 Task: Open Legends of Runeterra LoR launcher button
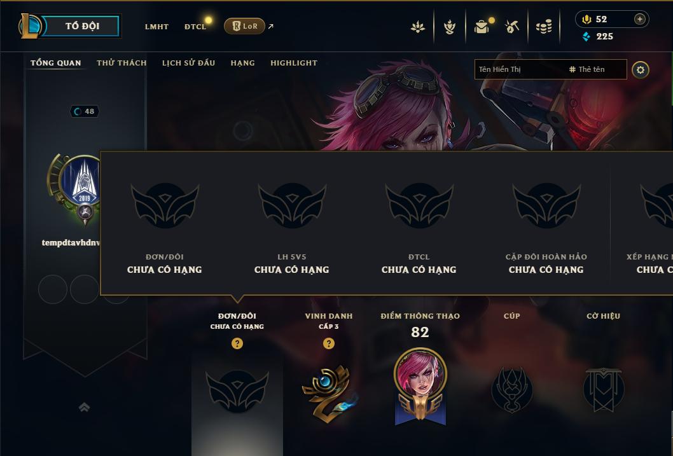(x=244, y=26)
